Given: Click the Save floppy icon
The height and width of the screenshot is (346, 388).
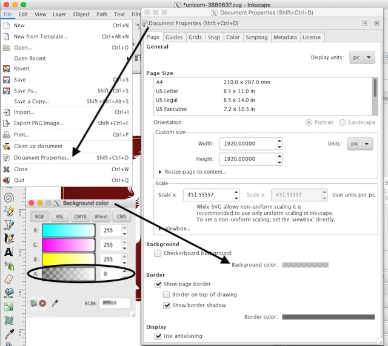Looking at the screenshot, I should coord(7,79).
